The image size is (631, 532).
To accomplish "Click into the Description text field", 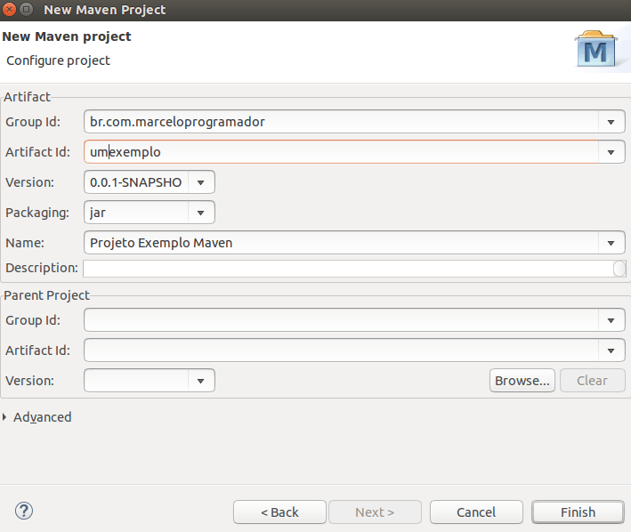I will click(347, 269).
